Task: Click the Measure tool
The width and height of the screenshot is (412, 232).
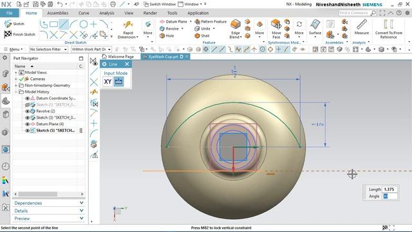Action: (362, 27)
